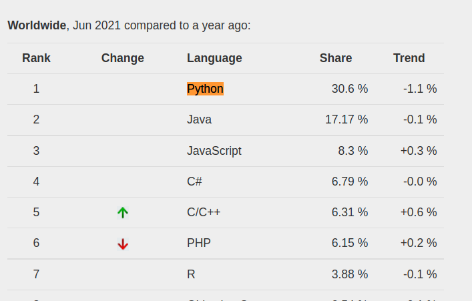This screenshot has height=301, width=472.
Task: Click C/C++'s +0.6 % trend value
Action: point(419,212)
